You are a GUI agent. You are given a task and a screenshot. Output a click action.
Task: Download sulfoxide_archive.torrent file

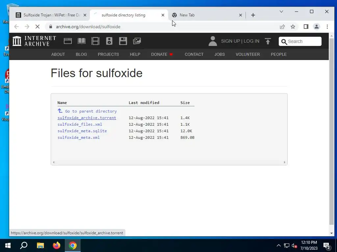click(x=87, y=118)
